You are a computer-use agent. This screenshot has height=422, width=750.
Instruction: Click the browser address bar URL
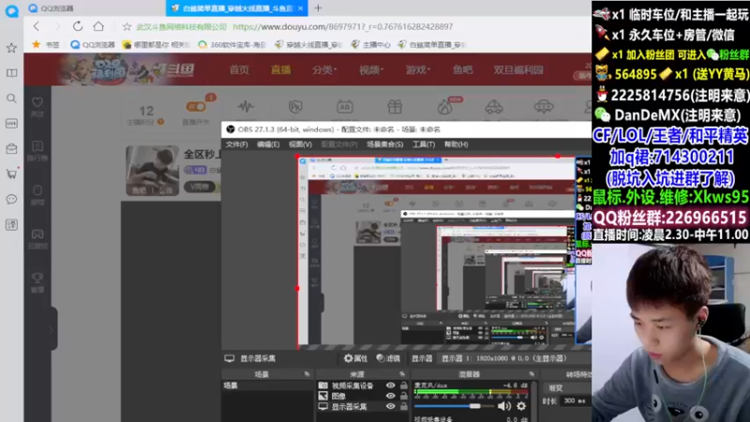(342, 27)
